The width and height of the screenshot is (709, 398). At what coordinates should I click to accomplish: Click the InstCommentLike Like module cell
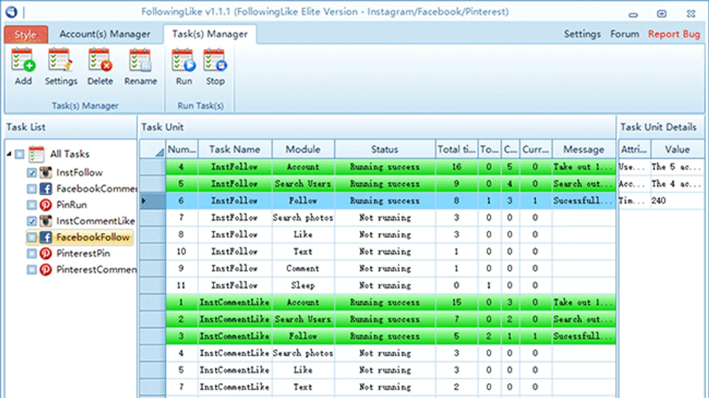click(x=303, y=370)
